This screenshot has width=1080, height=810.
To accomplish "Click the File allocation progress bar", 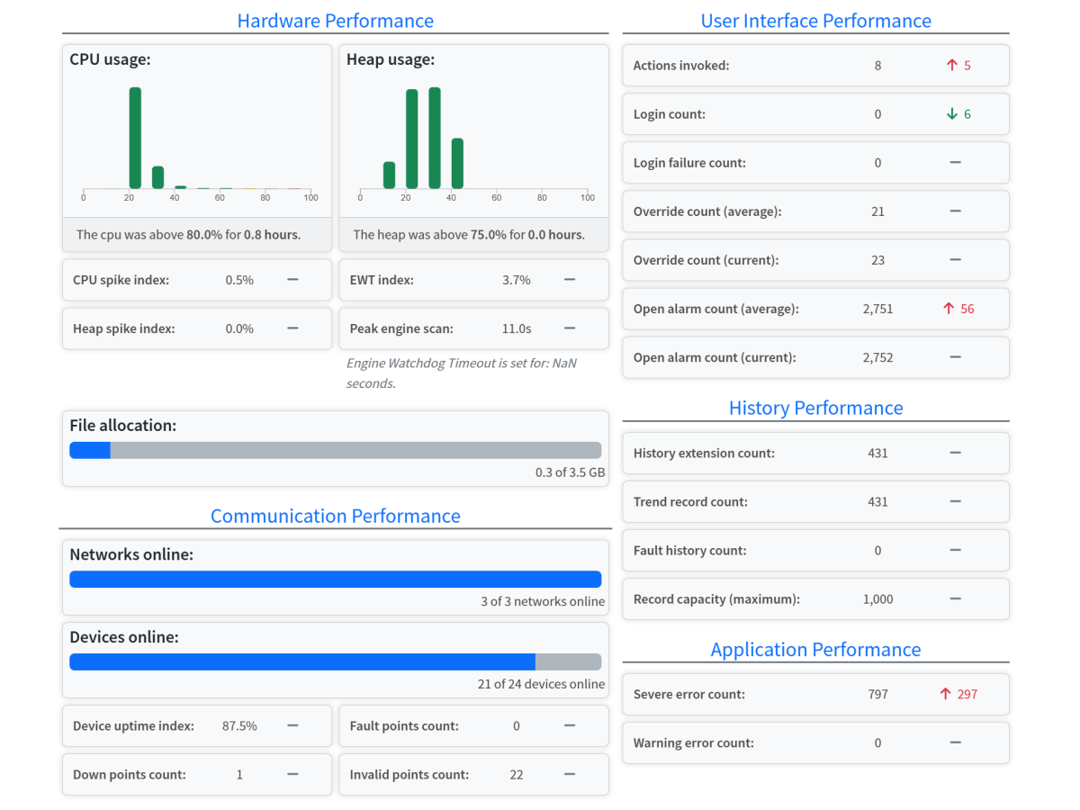I will (x=335, y=450).
